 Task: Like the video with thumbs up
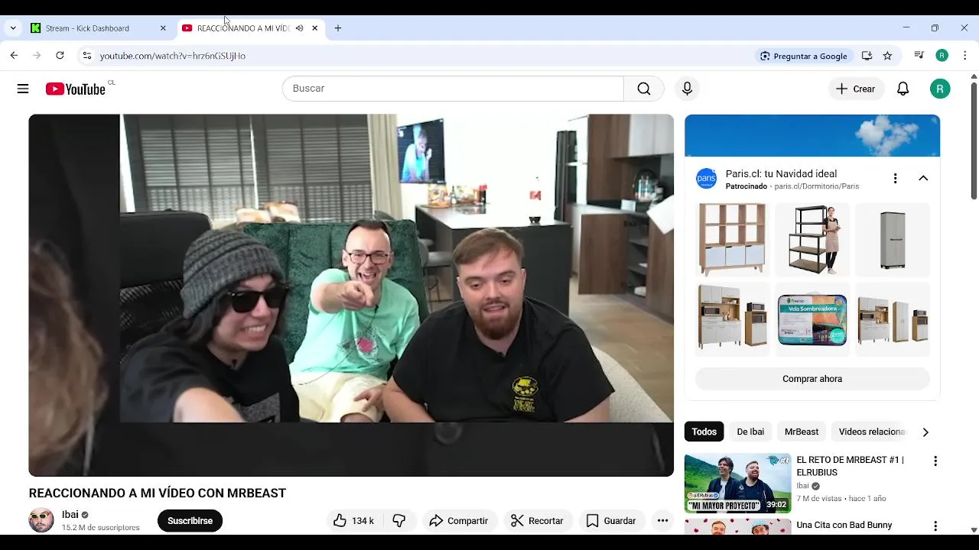click(353, 521)
